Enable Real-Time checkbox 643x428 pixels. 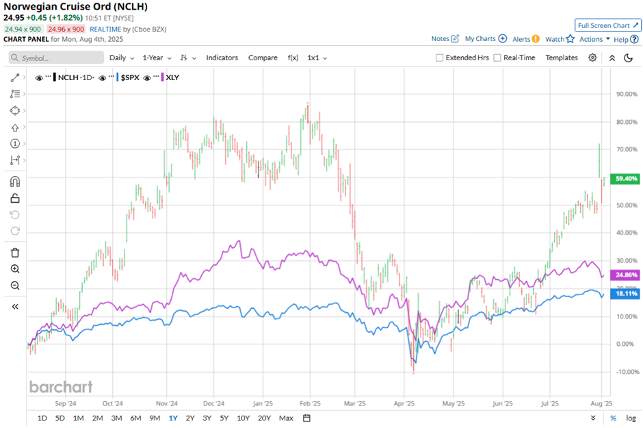pyautogui.click(x=497, y=58)
